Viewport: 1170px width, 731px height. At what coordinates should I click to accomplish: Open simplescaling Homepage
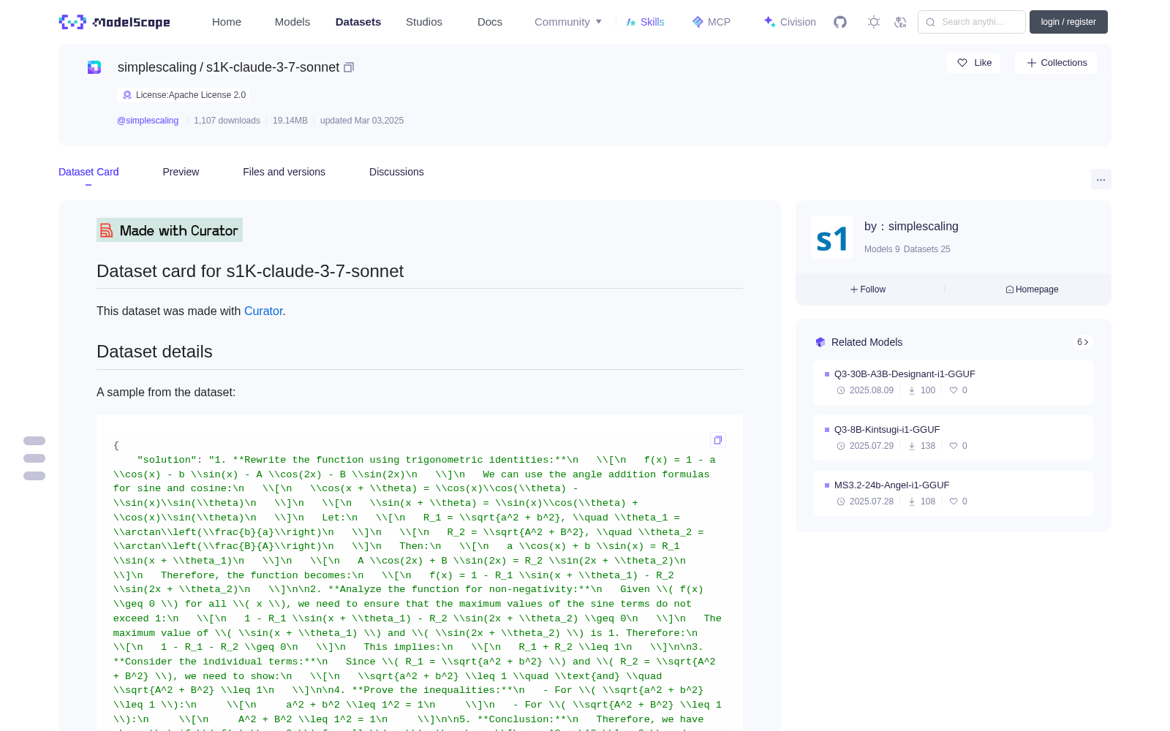[x=1032, y=289]
